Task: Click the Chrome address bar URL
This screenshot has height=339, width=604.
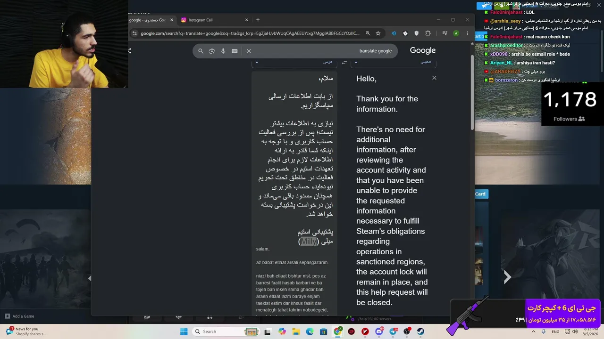Action: (x=250, y=33)
